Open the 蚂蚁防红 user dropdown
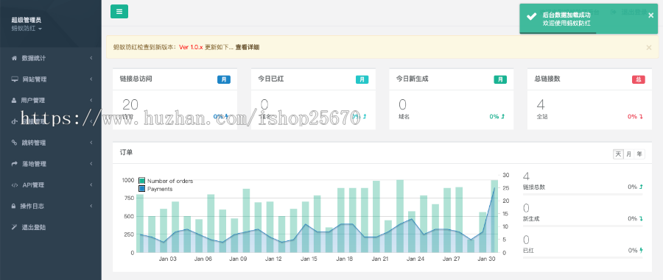This screenshot has width=663, height=280. tap(27, 29)
